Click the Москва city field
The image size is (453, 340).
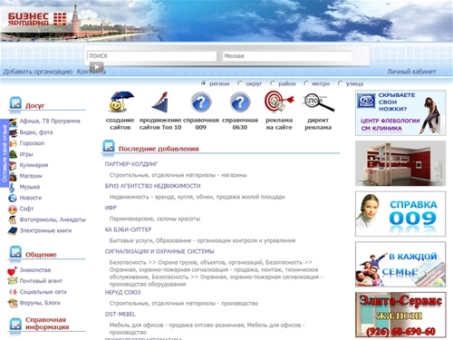[x=287, y=56]
